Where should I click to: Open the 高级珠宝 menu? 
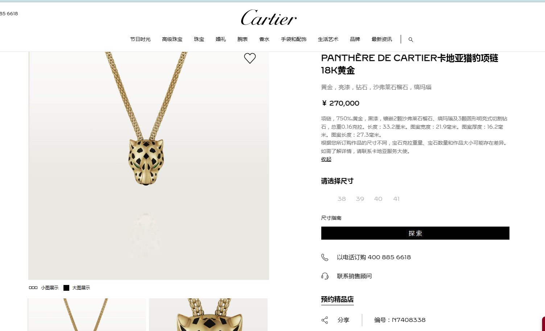pos(172,39)
